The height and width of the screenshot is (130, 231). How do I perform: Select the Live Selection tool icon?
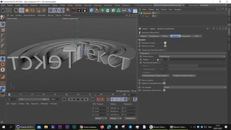pos(16,10)
